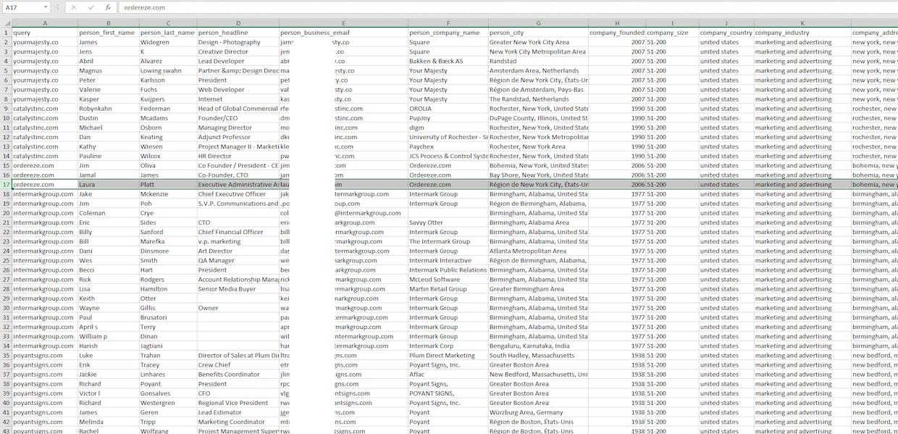Click the Select All corner triangle
Screen dimensions: 898x434
point(6,23)
